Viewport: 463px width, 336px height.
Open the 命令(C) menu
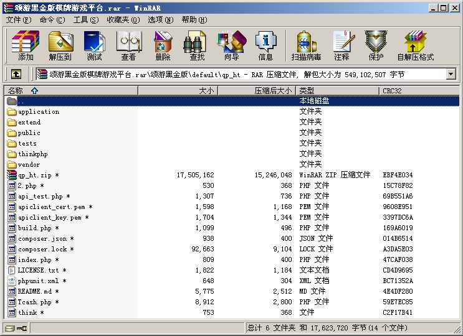52,20
